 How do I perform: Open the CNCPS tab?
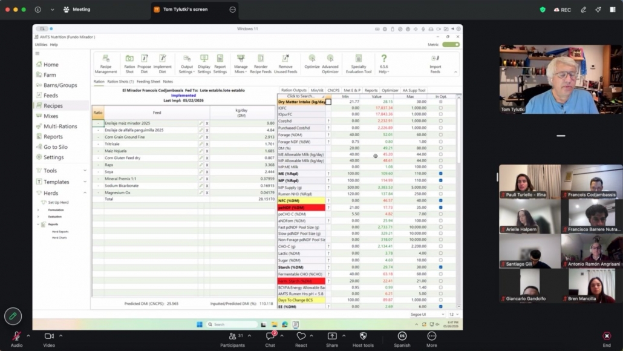coord(333,90)
